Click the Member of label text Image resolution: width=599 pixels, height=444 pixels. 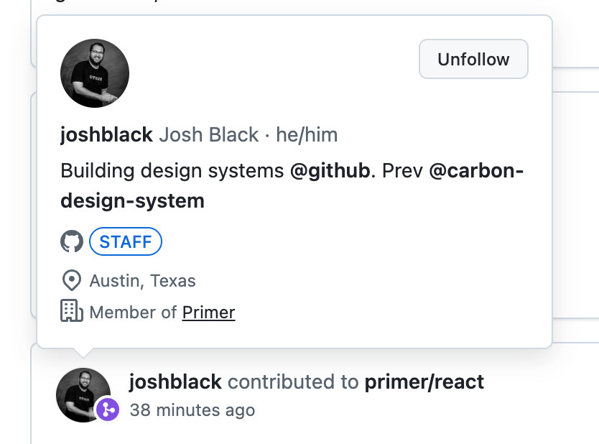pyautogui.click(x=134, y=313)
